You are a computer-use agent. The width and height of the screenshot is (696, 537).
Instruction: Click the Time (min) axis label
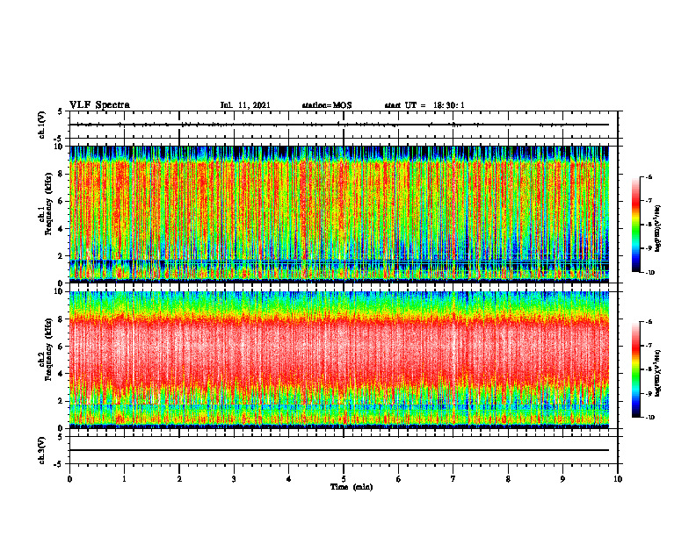pos(352,487)
